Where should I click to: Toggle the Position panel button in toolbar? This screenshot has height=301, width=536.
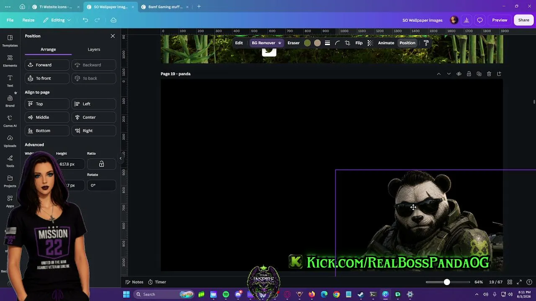[407, 43]
